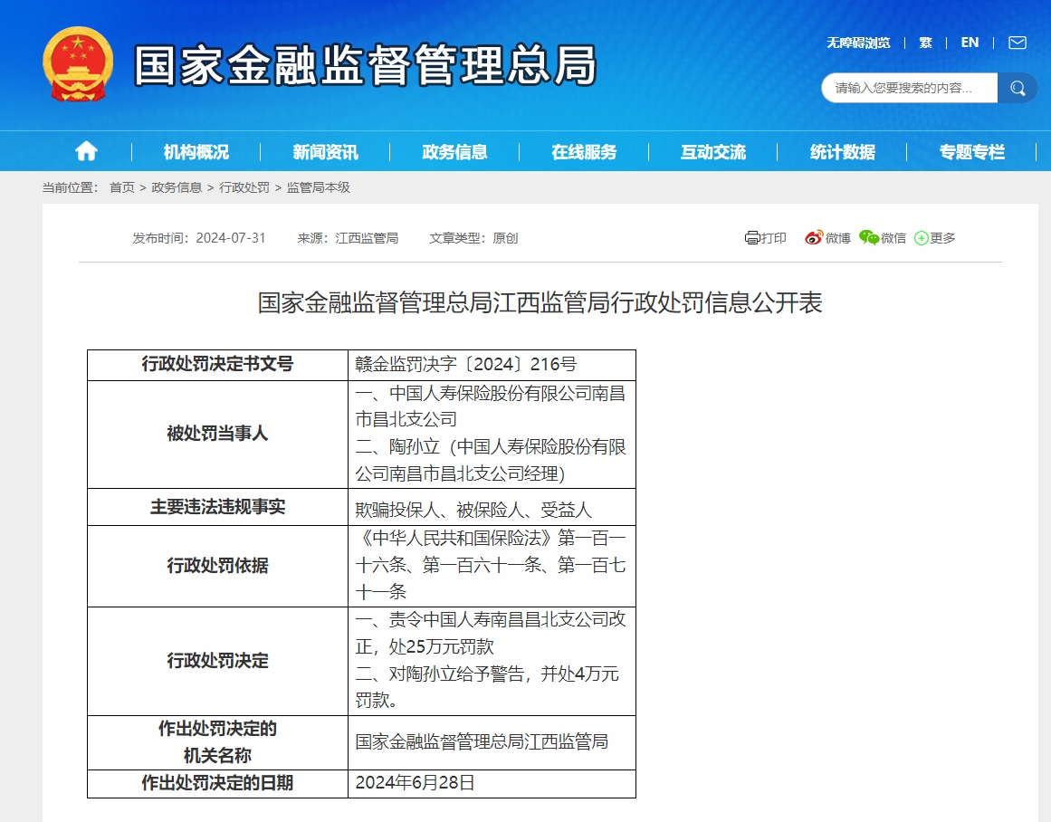1051x822 pixels.
Task: Click breadcrumb 行政处罚
Action: [x=244, y=187]
